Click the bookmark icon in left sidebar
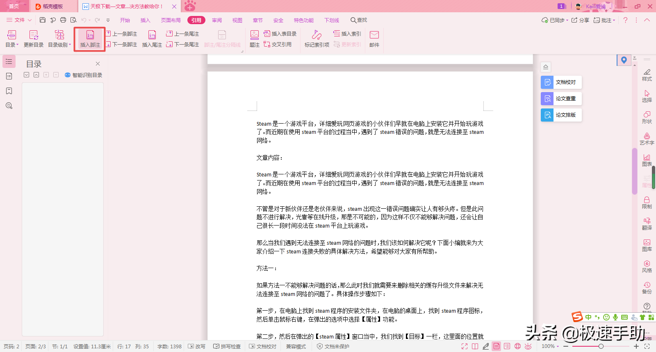The width and height of the screenshot is (656, 352). click(x=9, y=91)
